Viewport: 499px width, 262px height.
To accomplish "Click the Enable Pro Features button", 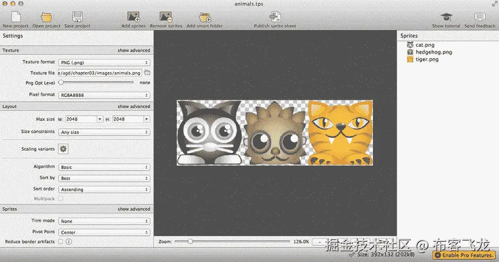I will [464, 255].
